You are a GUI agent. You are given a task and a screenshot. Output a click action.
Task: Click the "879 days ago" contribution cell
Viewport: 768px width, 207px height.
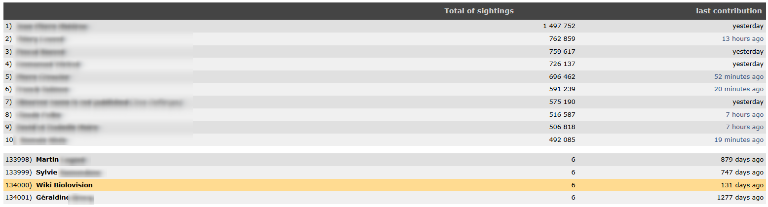click(x=742, y=160)
